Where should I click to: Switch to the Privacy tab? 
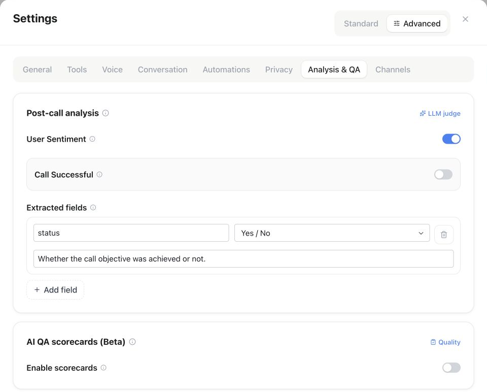279,70
